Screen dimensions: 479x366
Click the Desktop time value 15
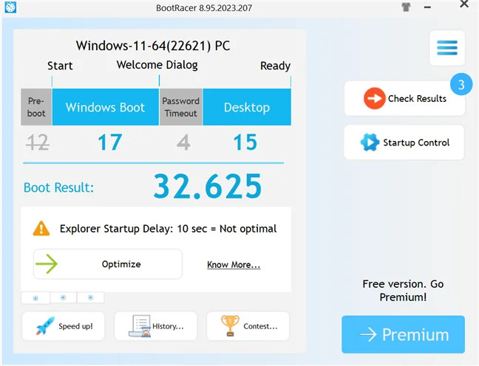pyautogui.click(x=245, y=142)
